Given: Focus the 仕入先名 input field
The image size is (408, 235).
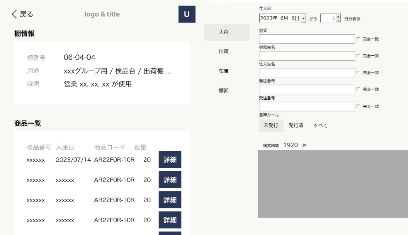Looking at the screenshot, I should click(307, 73).
